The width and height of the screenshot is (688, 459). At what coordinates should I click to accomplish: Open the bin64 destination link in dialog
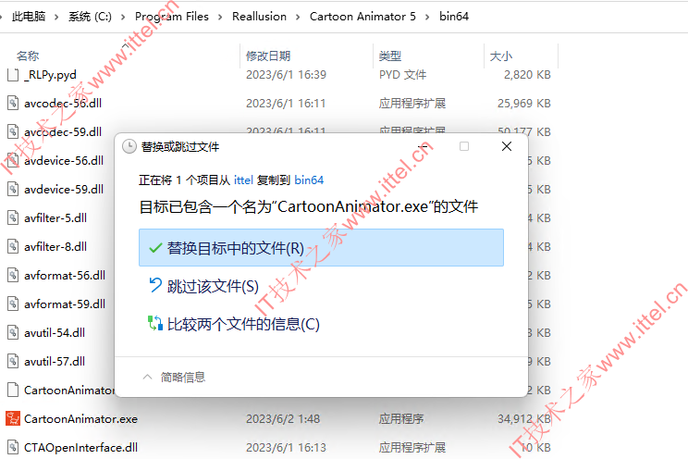pyautogui.click(x=309, y=180)
